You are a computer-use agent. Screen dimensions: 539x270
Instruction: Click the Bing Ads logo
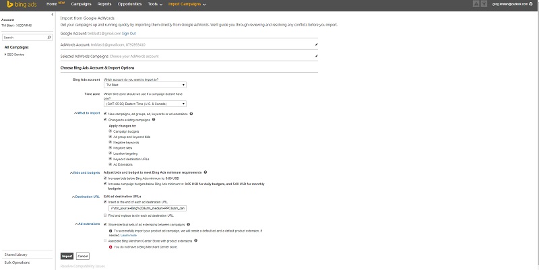click(22, 5)
